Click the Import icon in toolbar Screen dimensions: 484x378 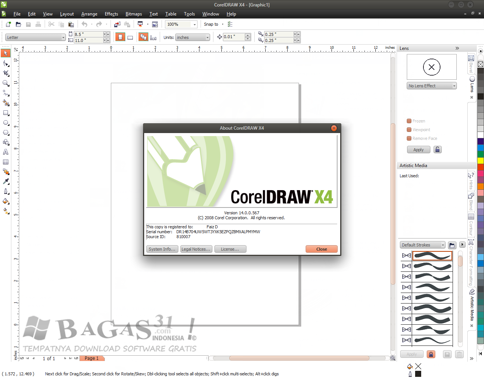[117, 24]
